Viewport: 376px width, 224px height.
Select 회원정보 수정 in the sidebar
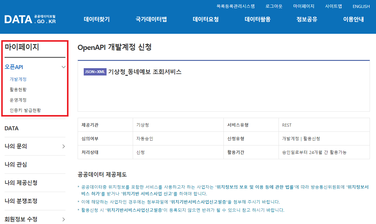(x=21, y=219)
